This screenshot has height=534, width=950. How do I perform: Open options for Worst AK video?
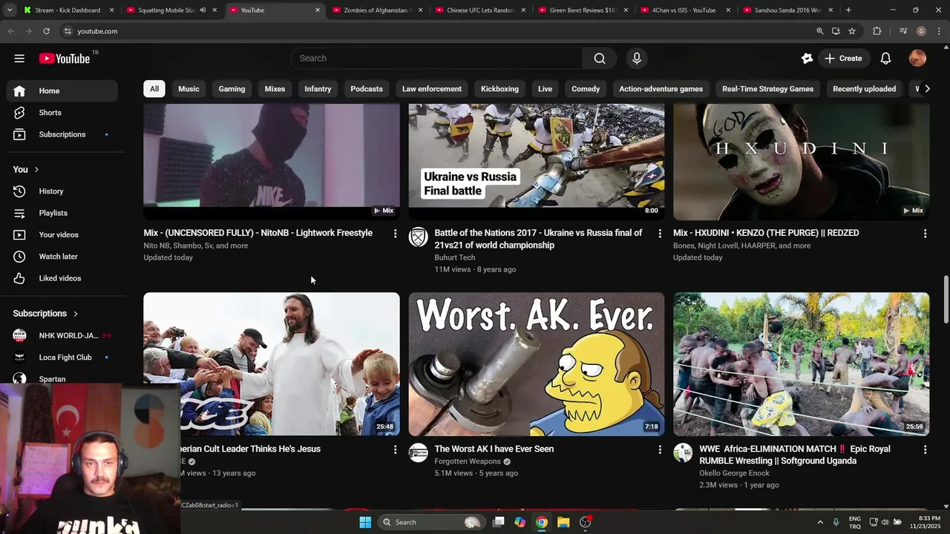pyautogui.click(x=660, y=449)
